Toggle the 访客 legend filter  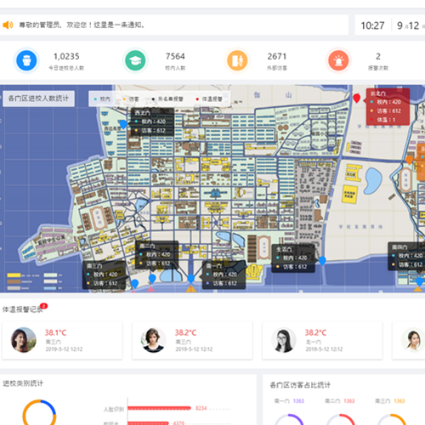pyautogui.click(x=131, y=99)
